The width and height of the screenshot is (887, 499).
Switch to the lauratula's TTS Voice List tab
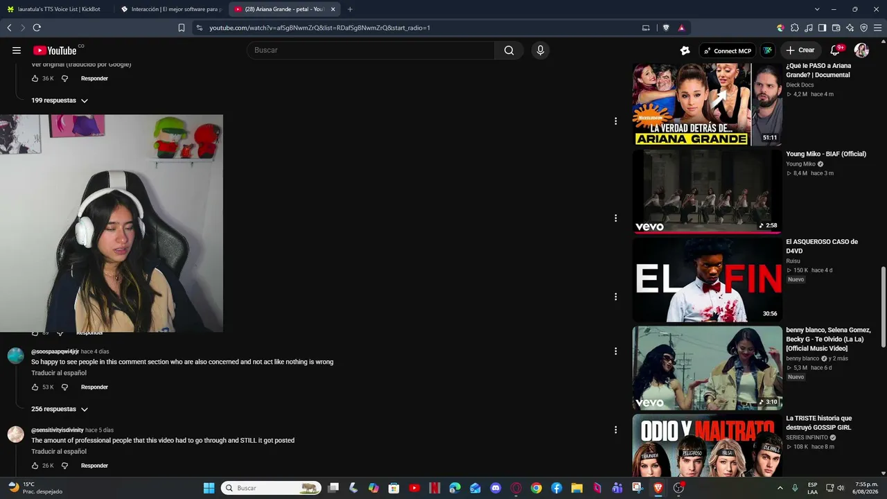point(57,9)
